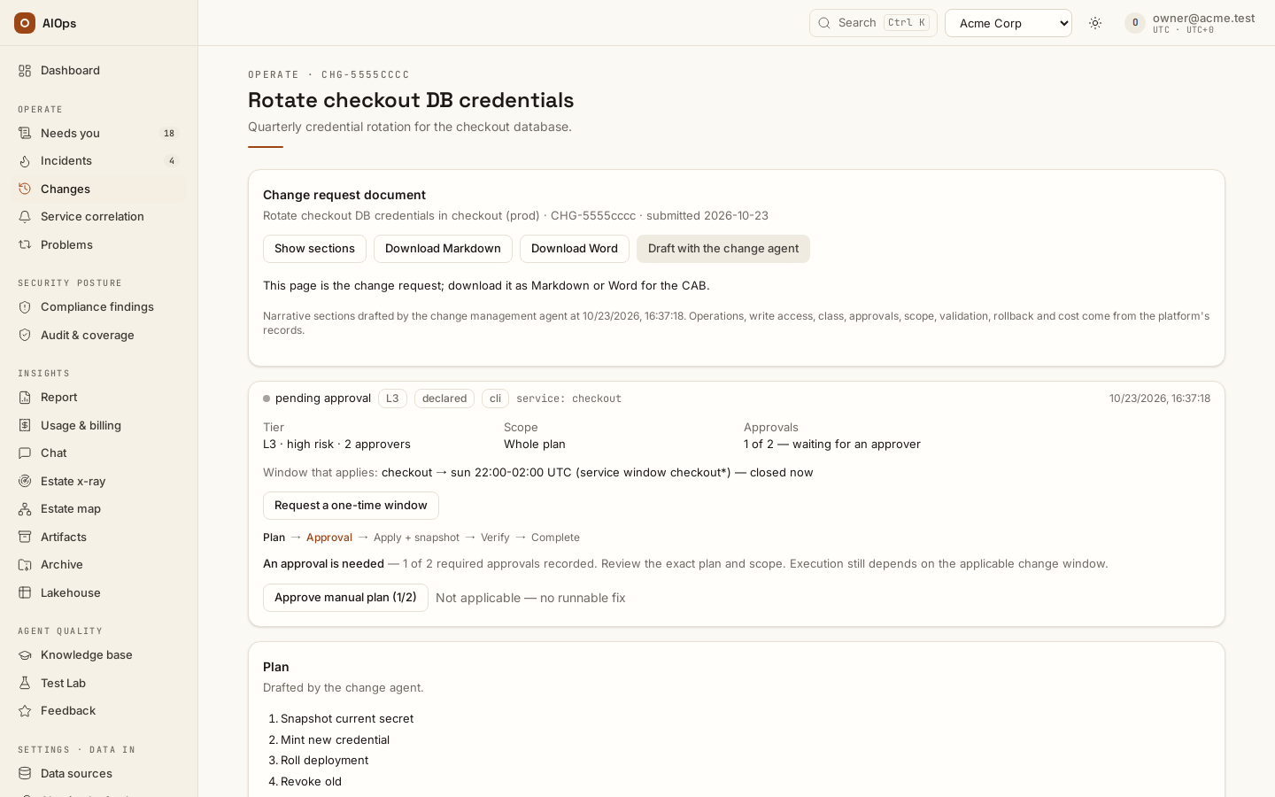Click the Estate map network icon
The image size is (1275, 797).
click(25, 509)
